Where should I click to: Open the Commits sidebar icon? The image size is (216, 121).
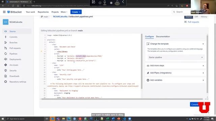coord(5,37)
